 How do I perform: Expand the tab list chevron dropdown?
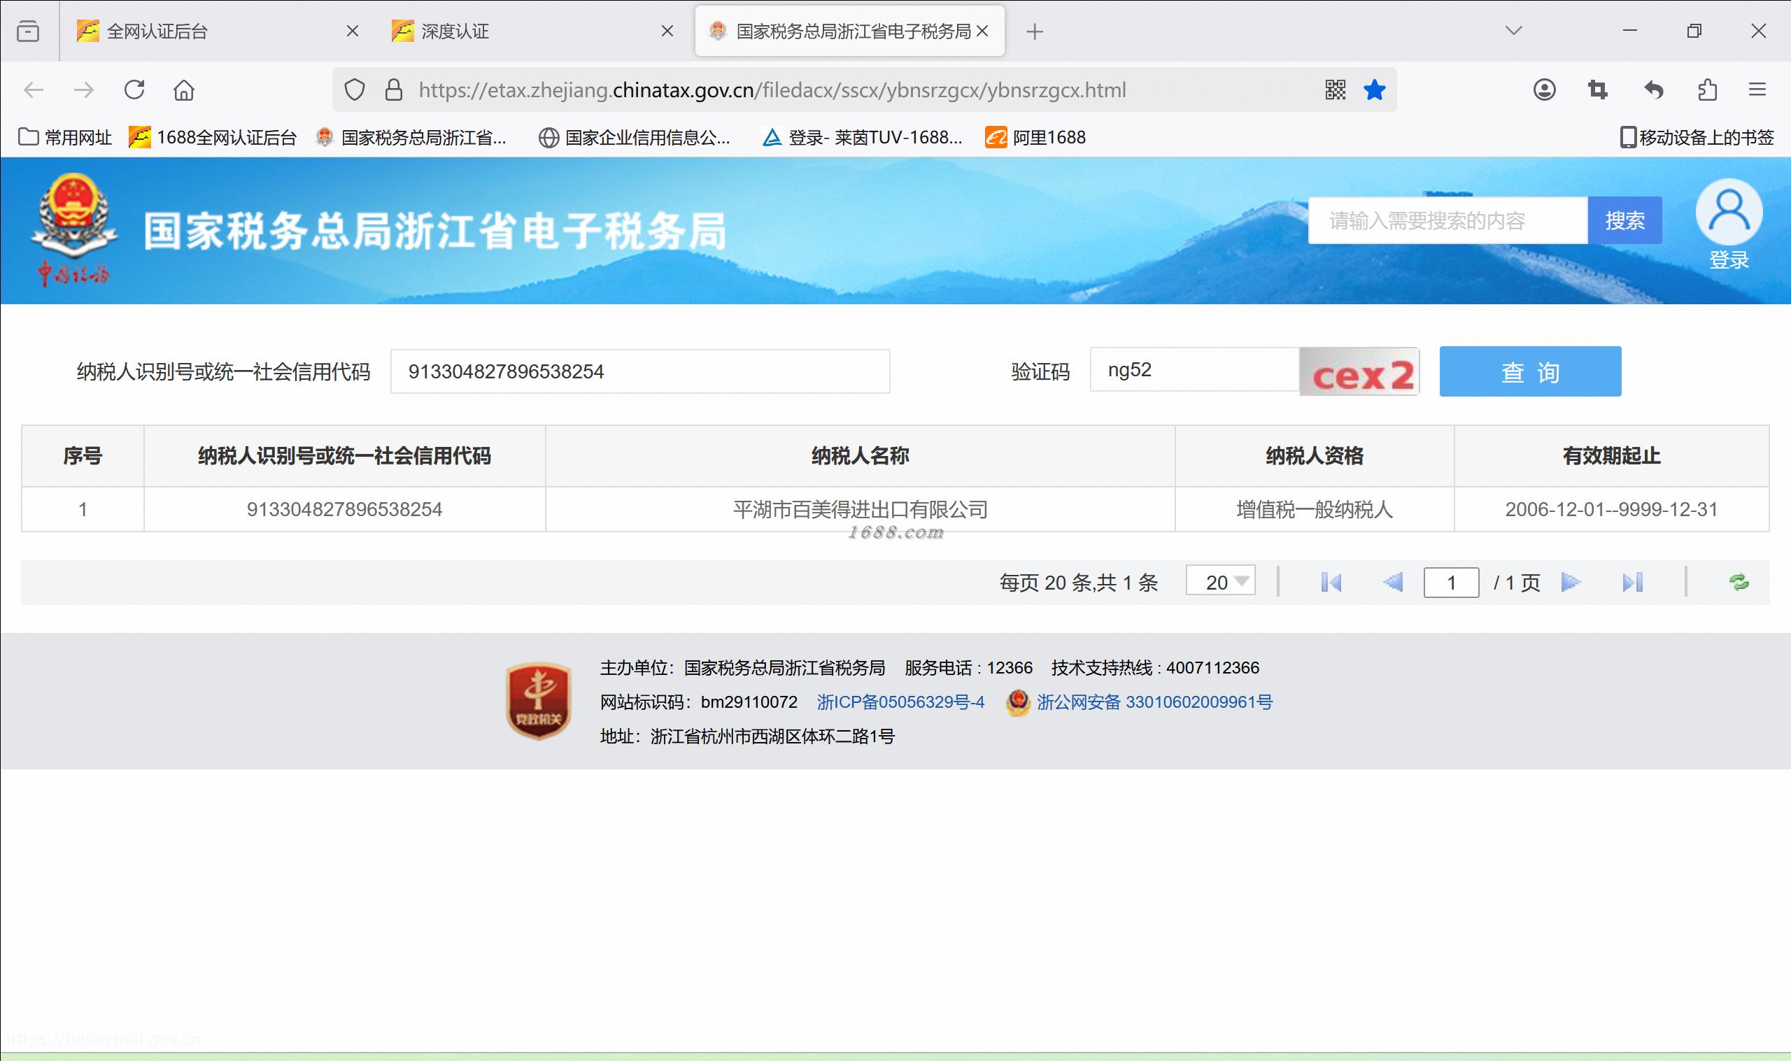coord(1513,31)
